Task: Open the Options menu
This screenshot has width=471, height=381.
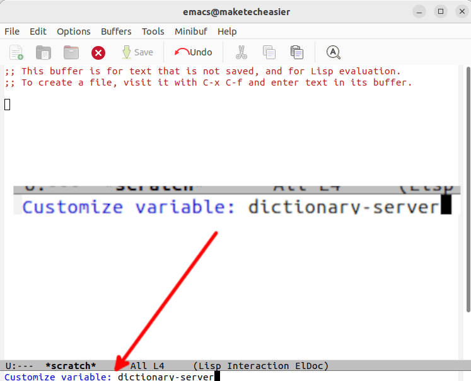Action: tap(74, 31)
